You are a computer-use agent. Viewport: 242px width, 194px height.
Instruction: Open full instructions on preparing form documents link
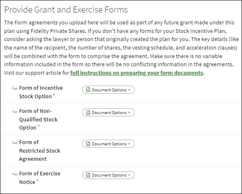(x=137, y=73)
